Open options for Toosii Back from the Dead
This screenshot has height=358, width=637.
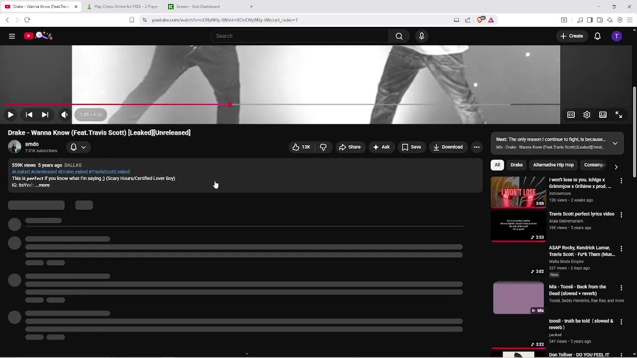pyautogui.click(x=621, y=287)
